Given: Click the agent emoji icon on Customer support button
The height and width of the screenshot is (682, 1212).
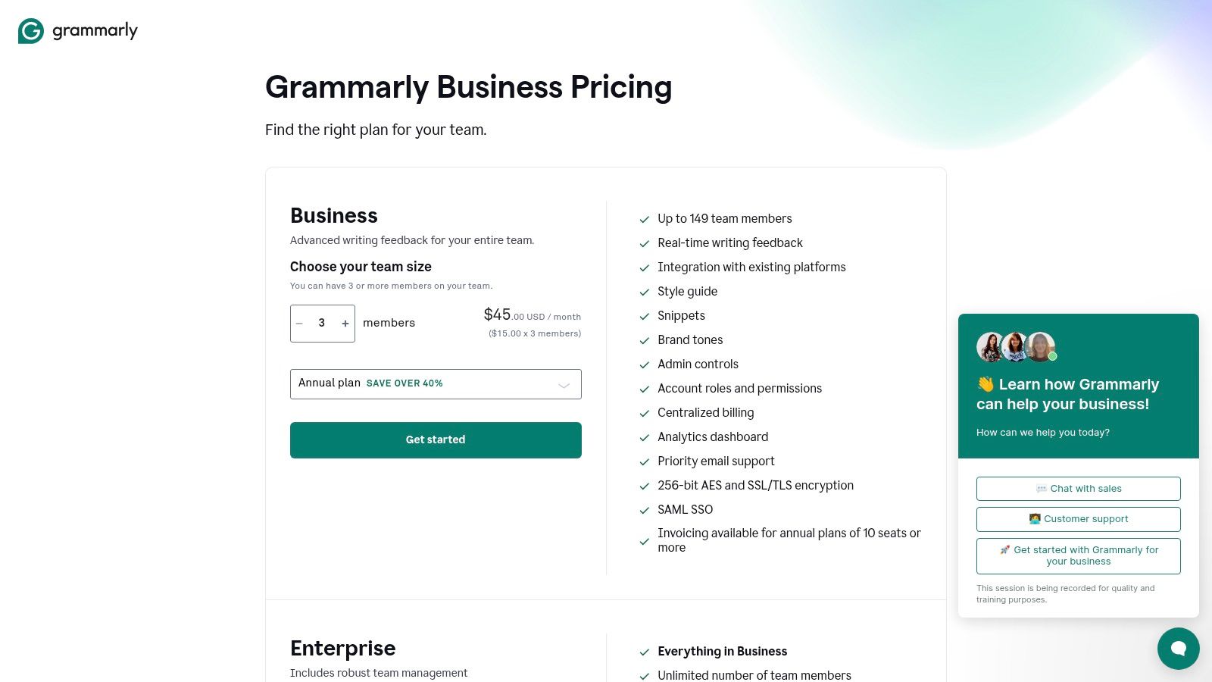Looking at the screenshot, I should point(1037,518).
